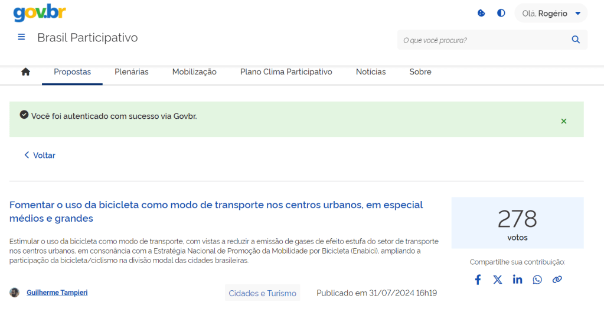Go to the home icon tab
The height and width of the screenshot is (318, 604).
pyautogui.click(x=25, y=72)
